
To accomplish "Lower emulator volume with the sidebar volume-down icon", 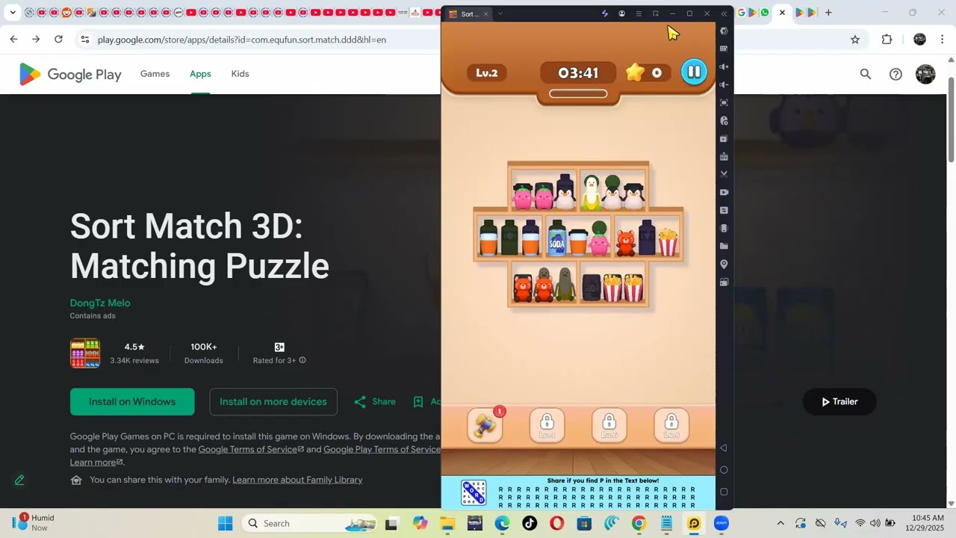I will click(724, 84).
